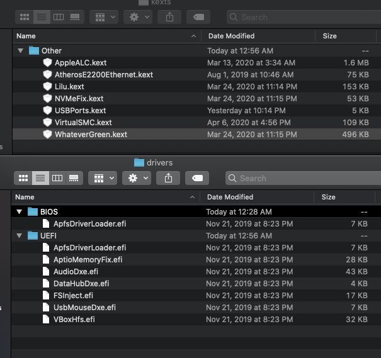Click the NVMeFix.kext shield icon

coord(47,99)
